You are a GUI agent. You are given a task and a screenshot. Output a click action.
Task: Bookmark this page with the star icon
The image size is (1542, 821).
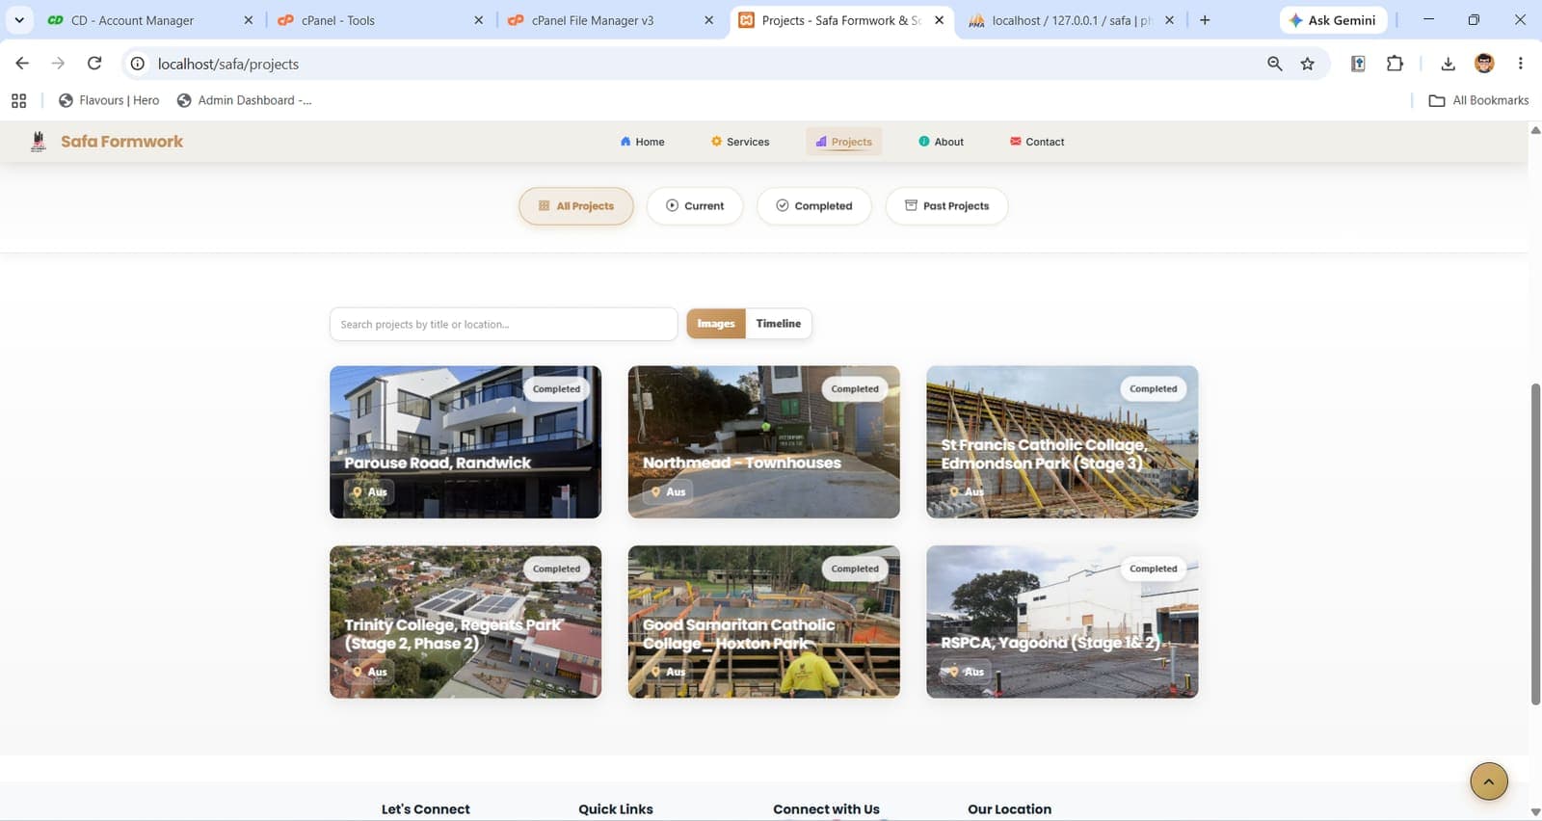point(1308,64)
